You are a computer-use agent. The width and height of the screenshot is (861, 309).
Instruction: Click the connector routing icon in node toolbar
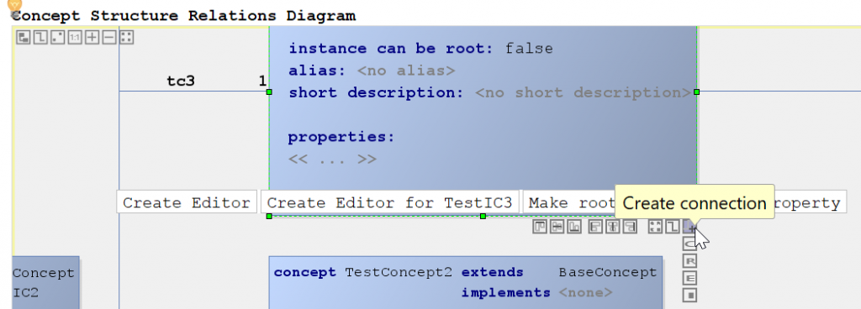pyautogui.click(x=673, y=226)
